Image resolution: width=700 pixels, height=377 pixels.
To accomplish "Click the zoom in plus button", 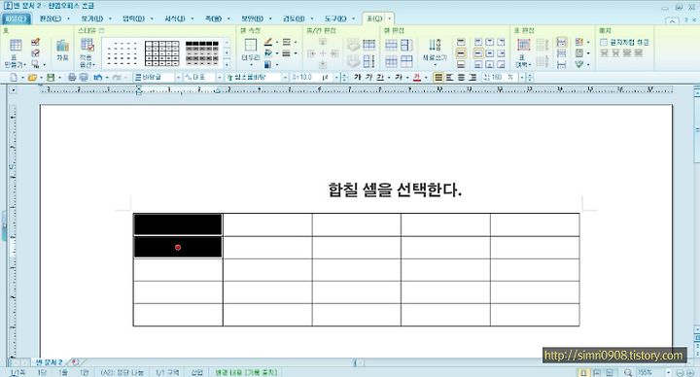I will (x=690, y=372).
